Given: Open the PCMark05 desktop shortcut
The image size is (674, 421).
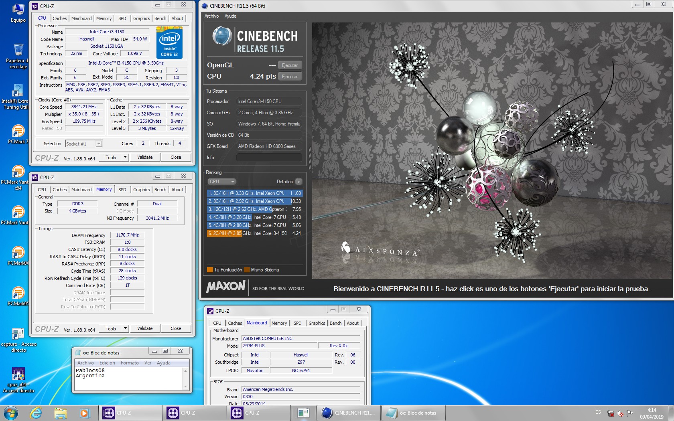Looking at the screenshot, I should point(18,296).
